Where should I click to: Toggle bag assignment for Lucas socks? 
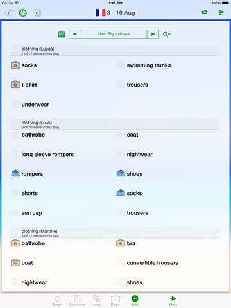tap(15, 65)
